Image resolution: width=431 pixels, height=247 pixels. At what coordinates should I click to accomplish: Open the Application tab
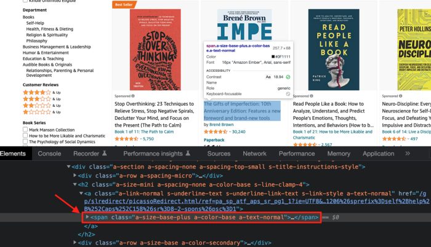378,154
